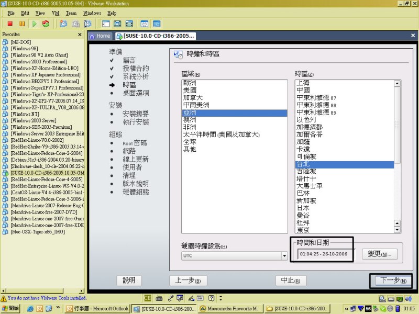The width and height of the screenshot is (419, 314).
Task: Click Favorites horizontal scroll right arrow
Action: pyautogui.click(x=82, y=291)
